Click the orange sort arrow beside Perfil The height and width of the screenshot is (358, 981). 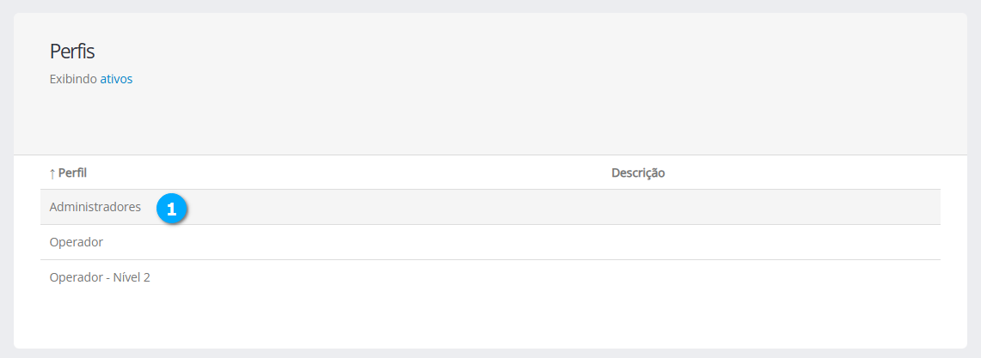coord(52,173)
